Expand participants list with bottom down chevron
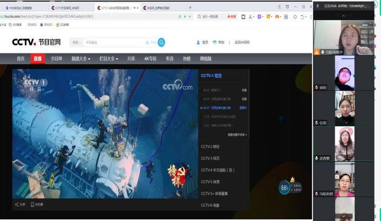The width and height of the screenshot is (381, 221). tap(343, 216)
